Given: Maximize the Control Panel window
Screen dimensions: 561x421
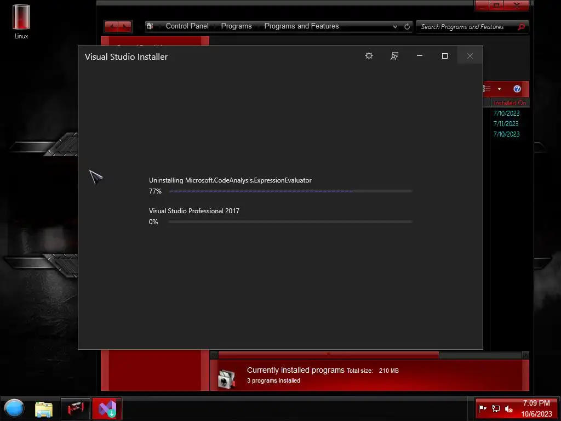Looking at the screenshot, I should pos(496,5).
